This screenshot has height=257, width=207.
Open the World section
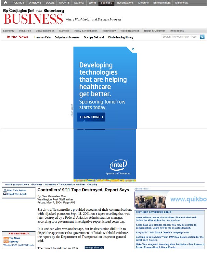pos(92,3)
